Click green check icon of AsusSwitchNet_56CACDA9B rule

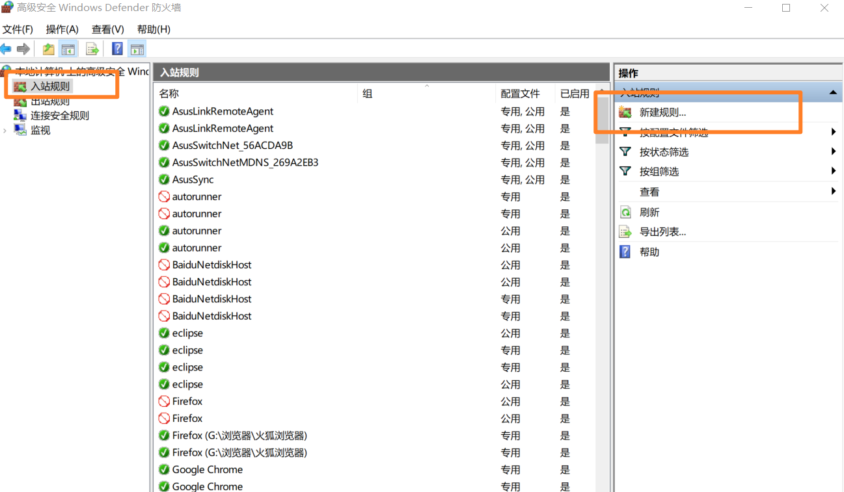(164, 145)
